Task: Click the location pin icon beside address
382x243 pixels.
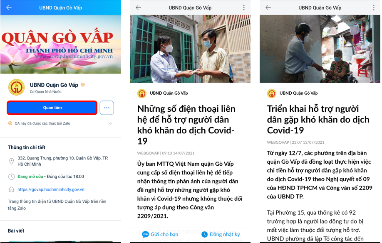Action: click(12, 161)
